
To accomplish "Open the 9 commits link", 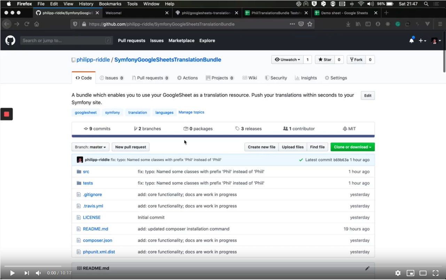I will click(x=97, y=129).
